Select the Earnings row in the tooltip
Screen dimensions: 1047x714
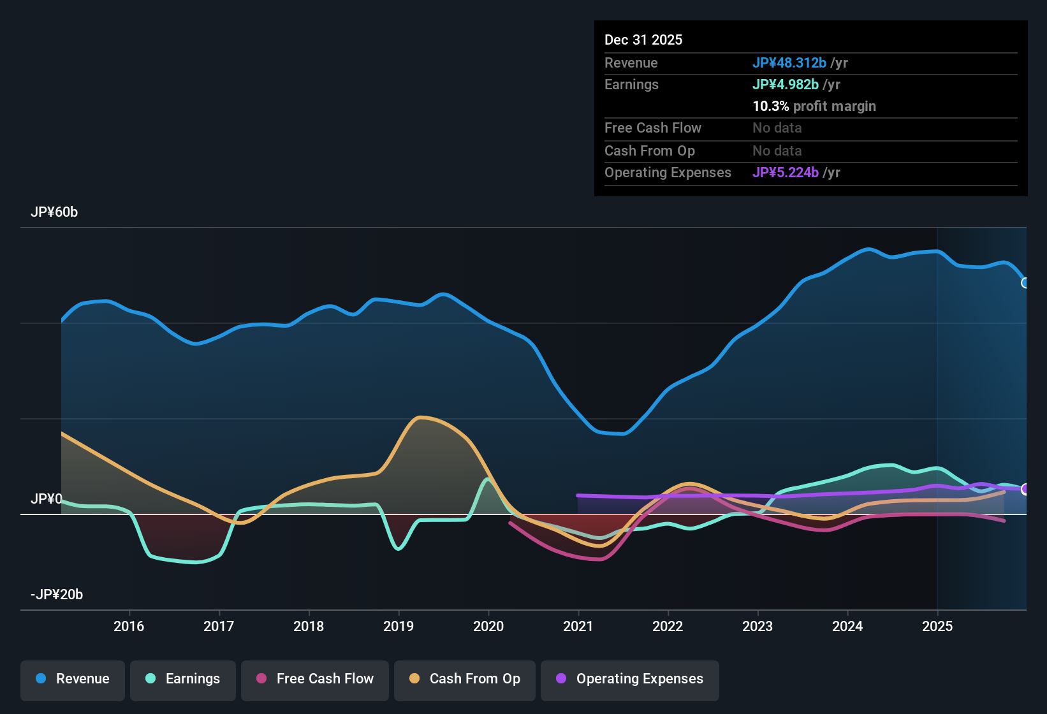coord(631,84)
